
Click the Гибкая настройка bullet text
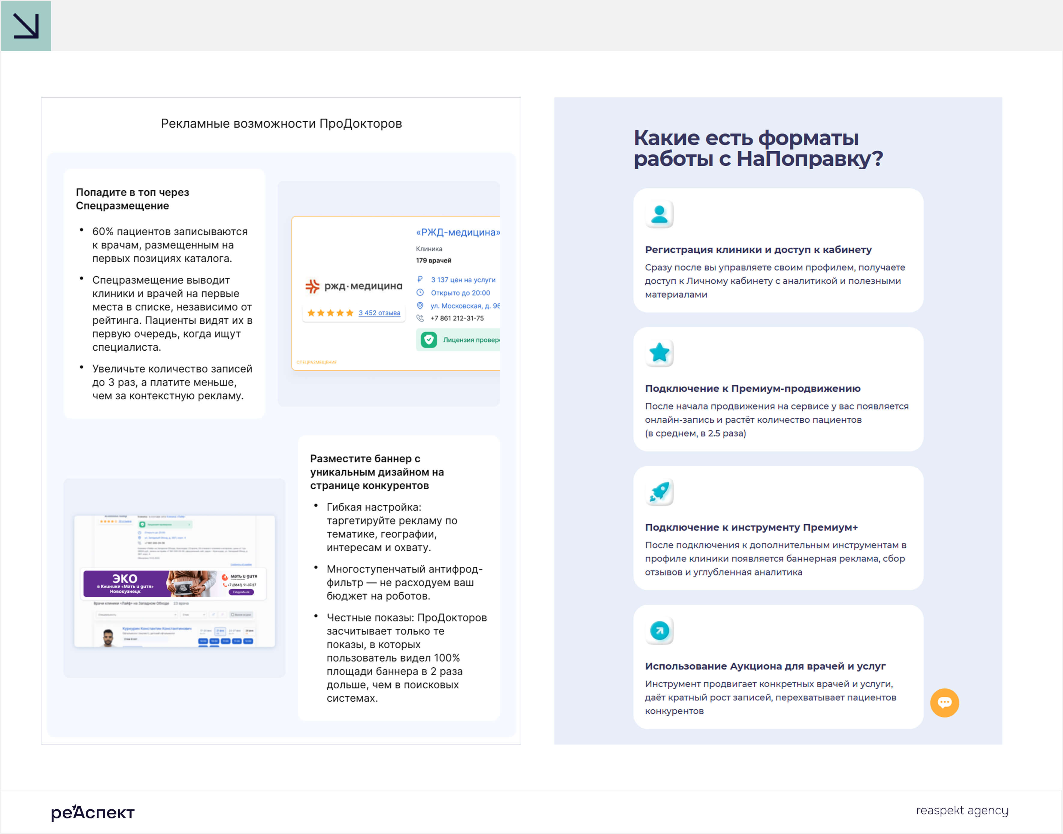click(392, 527)
